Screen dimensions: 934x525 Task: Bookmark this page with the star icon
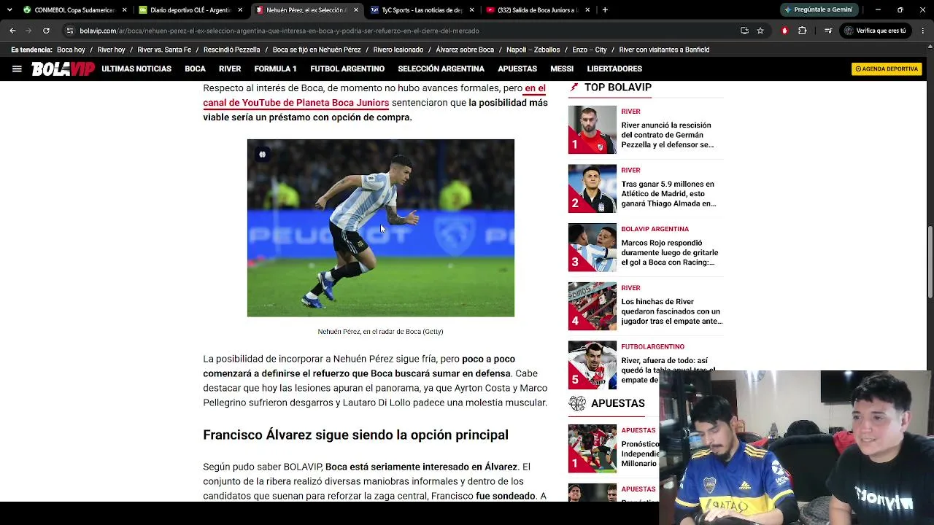coord(760,31)
